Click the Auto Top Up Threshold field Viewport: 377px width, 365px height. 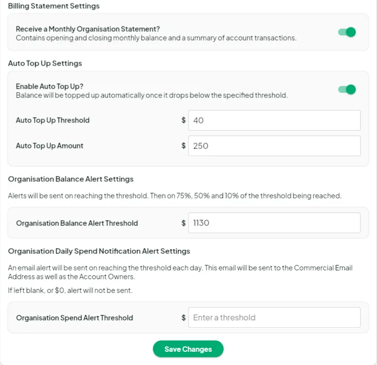click(274, 121)
